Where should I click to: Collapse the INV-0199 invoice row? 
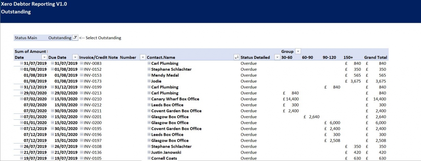tap(81, 87)
